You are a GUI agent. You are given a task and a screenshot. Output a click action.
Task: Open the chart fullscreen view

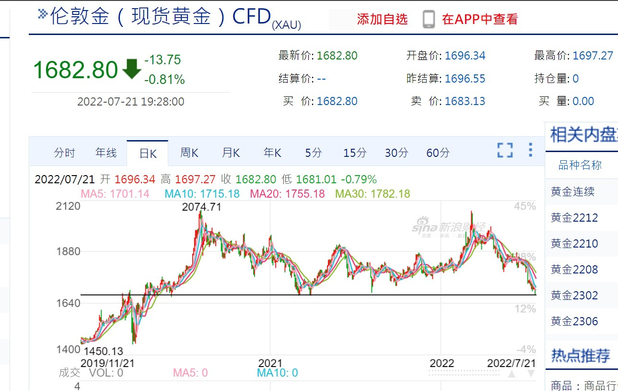coord(505,150)
